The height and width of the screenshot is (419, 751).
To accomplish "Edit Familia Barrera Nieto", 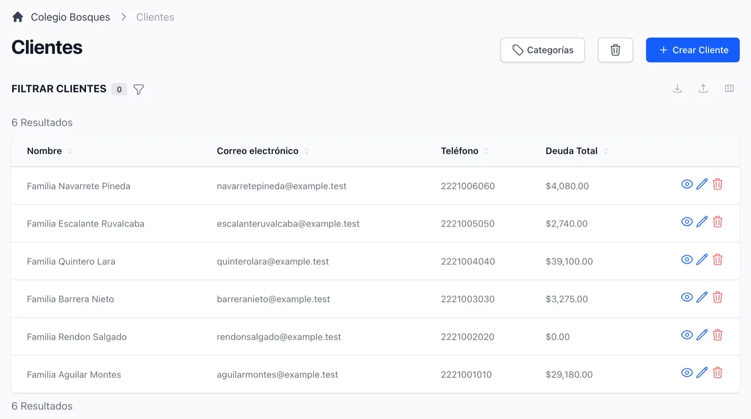I will pos(702,297).
